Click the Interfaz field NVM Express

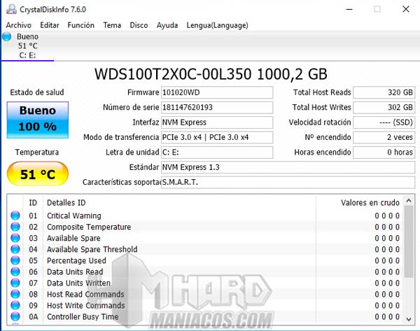217,122
